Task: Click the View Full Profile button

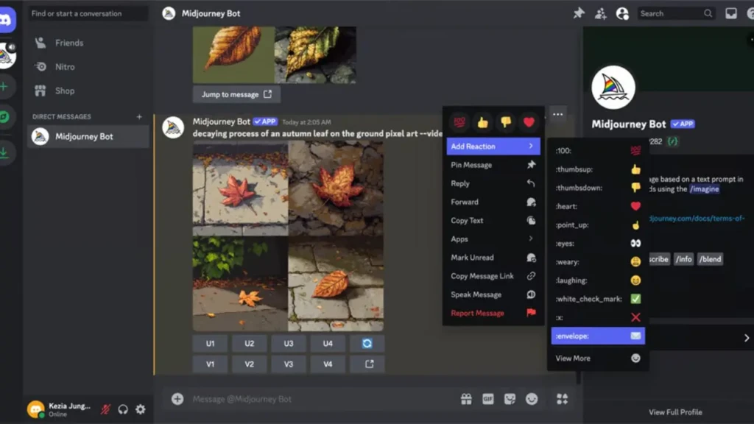Action: 677,412
